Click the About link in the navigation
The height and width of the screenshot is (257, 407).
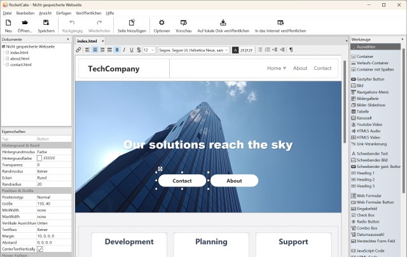pyautogui.click(x=300, y=68)
